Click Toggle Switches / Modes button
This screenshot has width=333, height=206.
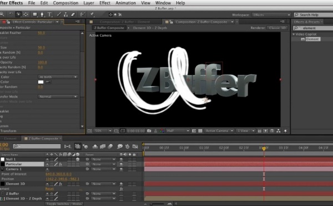coord(64,204)
